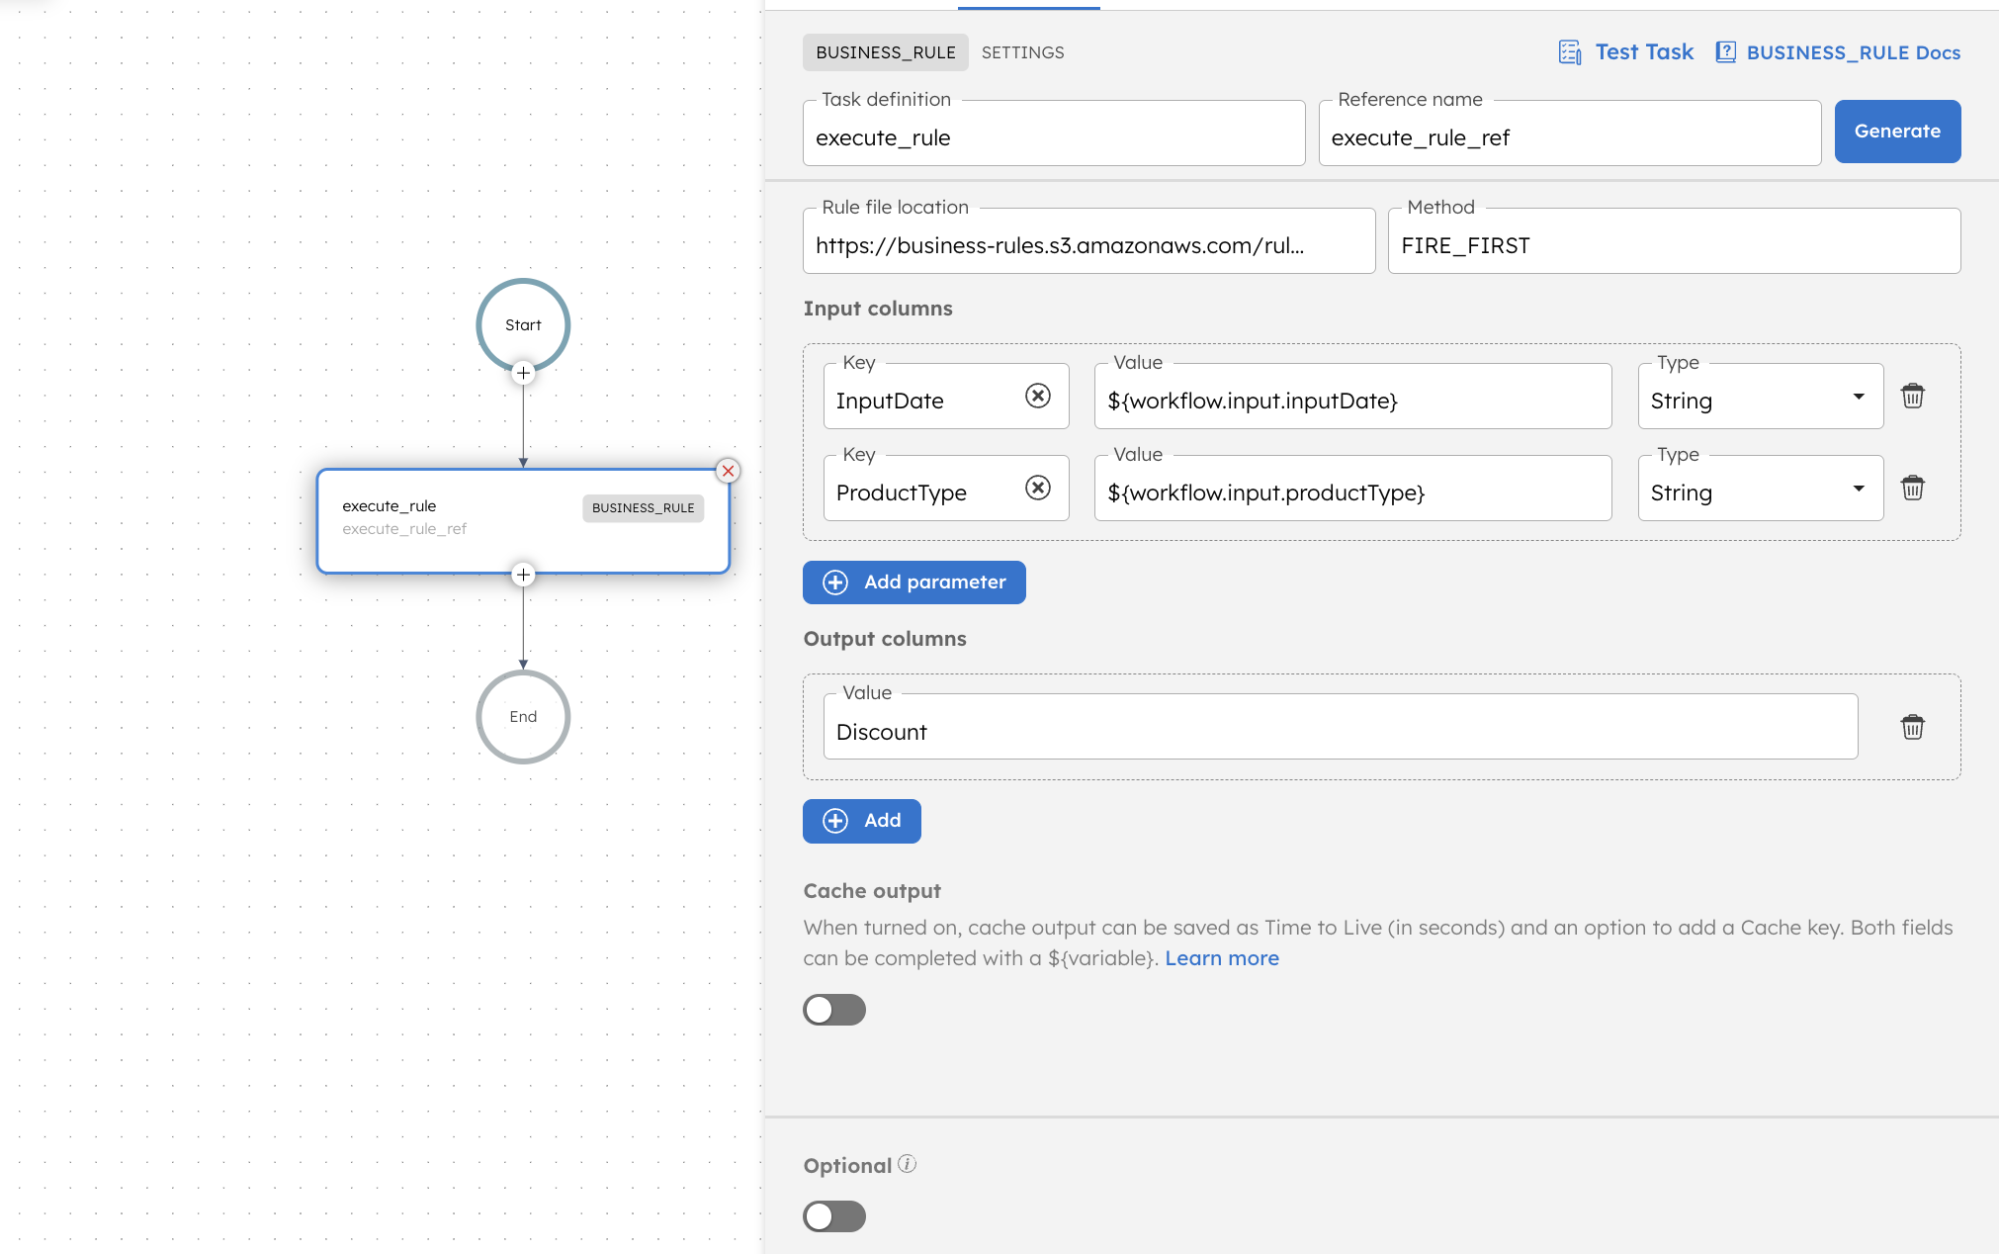
Task: Open Type dropdown for ProductType row
Action: click(x=1760, y=488)
